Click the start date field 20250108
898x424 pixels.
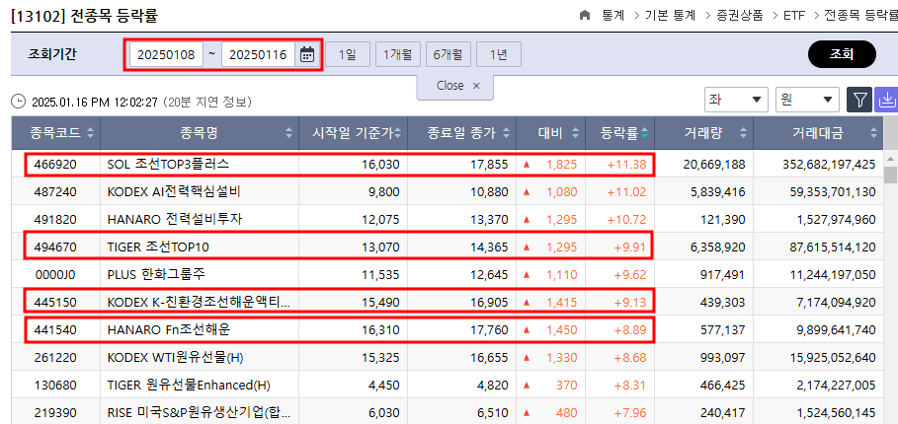tap(166, 55)
